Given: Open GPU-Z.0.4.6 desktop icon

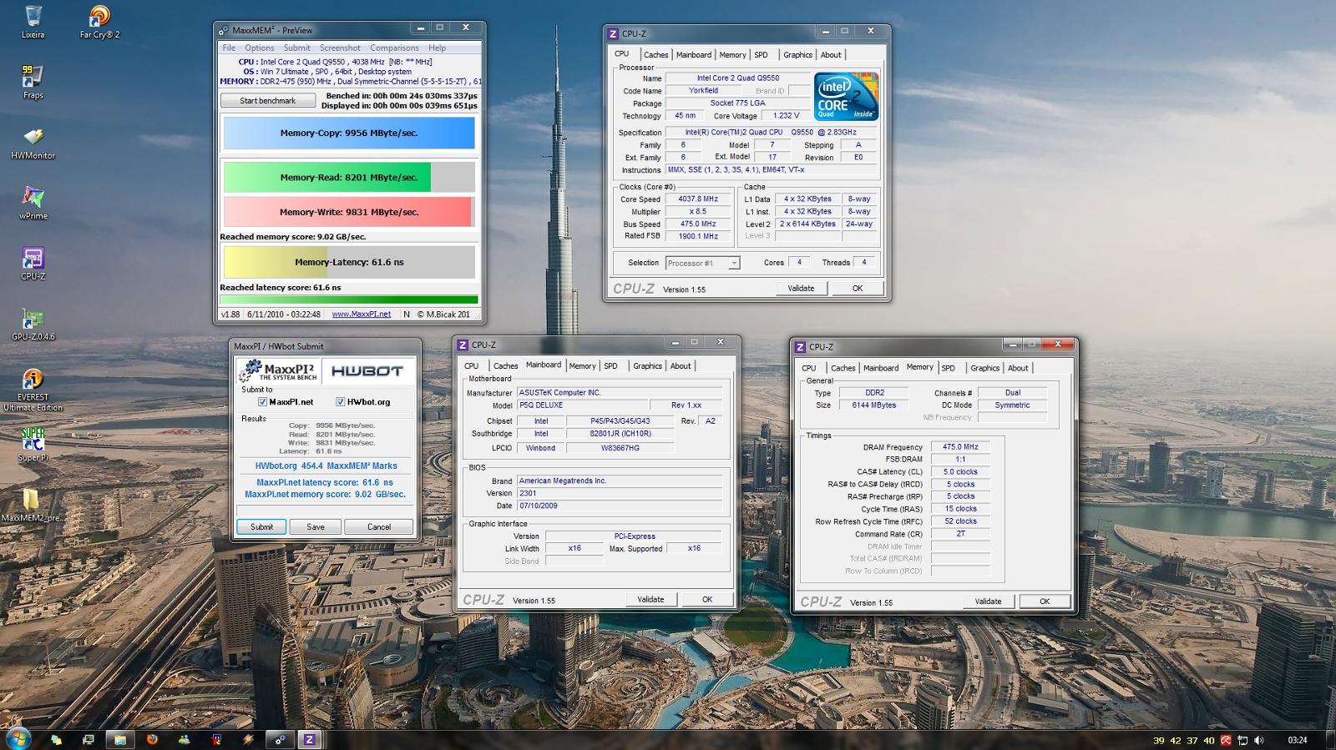Looking at the screenshot, I should click(x=33, y=325).
